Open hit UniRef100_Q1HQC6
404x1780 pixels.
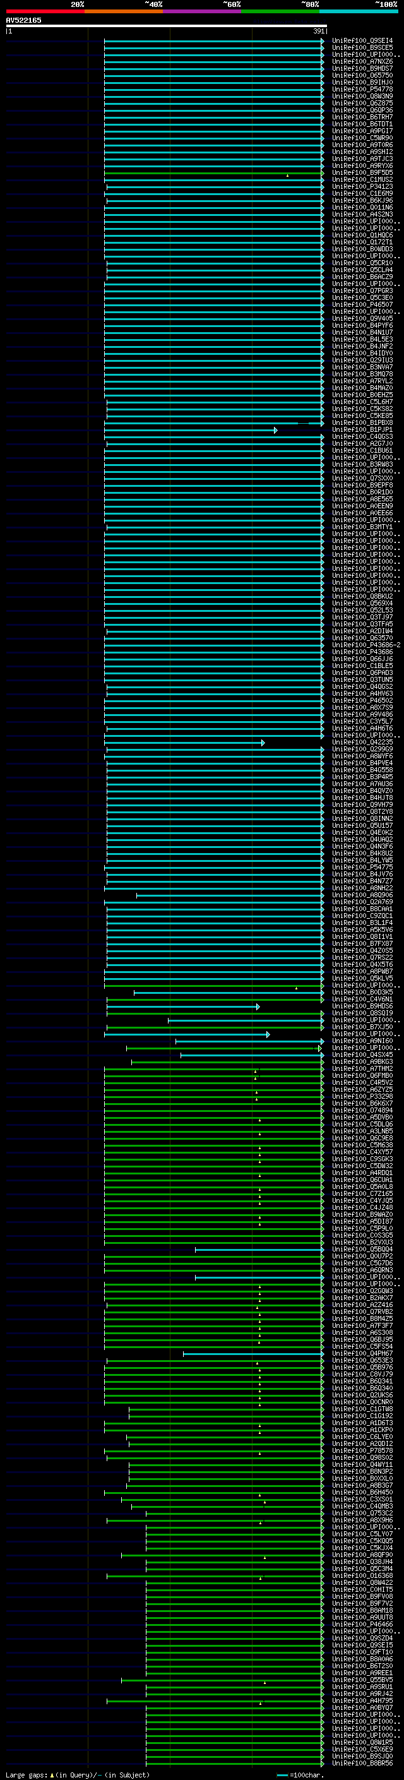click(362, 235)
